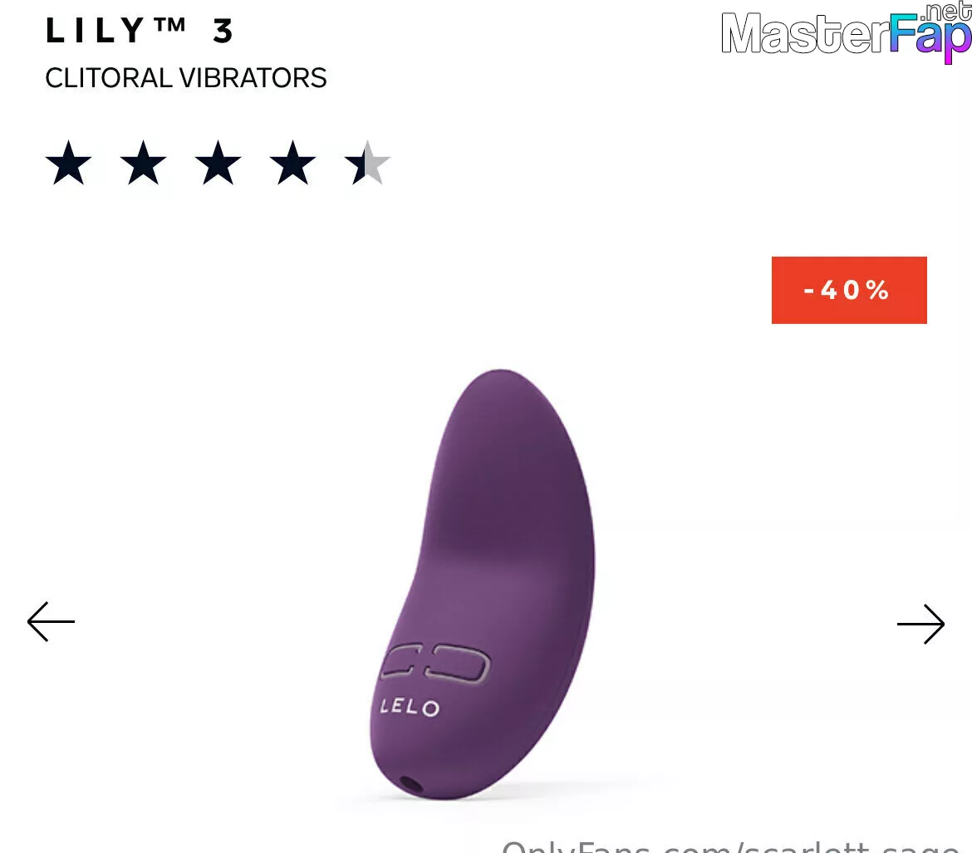This screenshot has height=853, width=972.
Task: Open the Clitoral Vibrators category link
Action: 186,78
